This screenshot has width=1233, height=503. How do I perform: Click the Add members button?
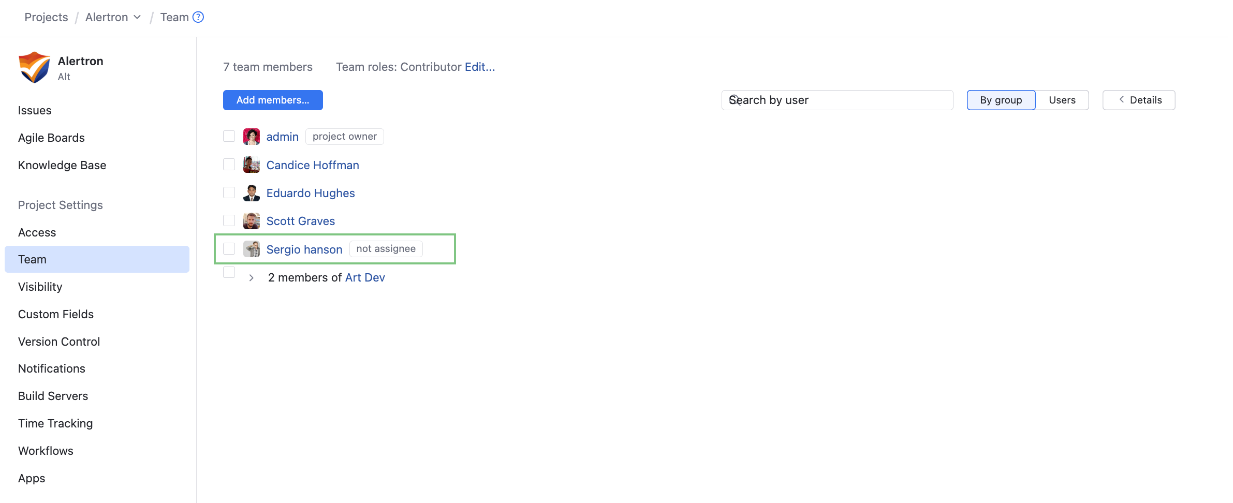coord(273,100)
